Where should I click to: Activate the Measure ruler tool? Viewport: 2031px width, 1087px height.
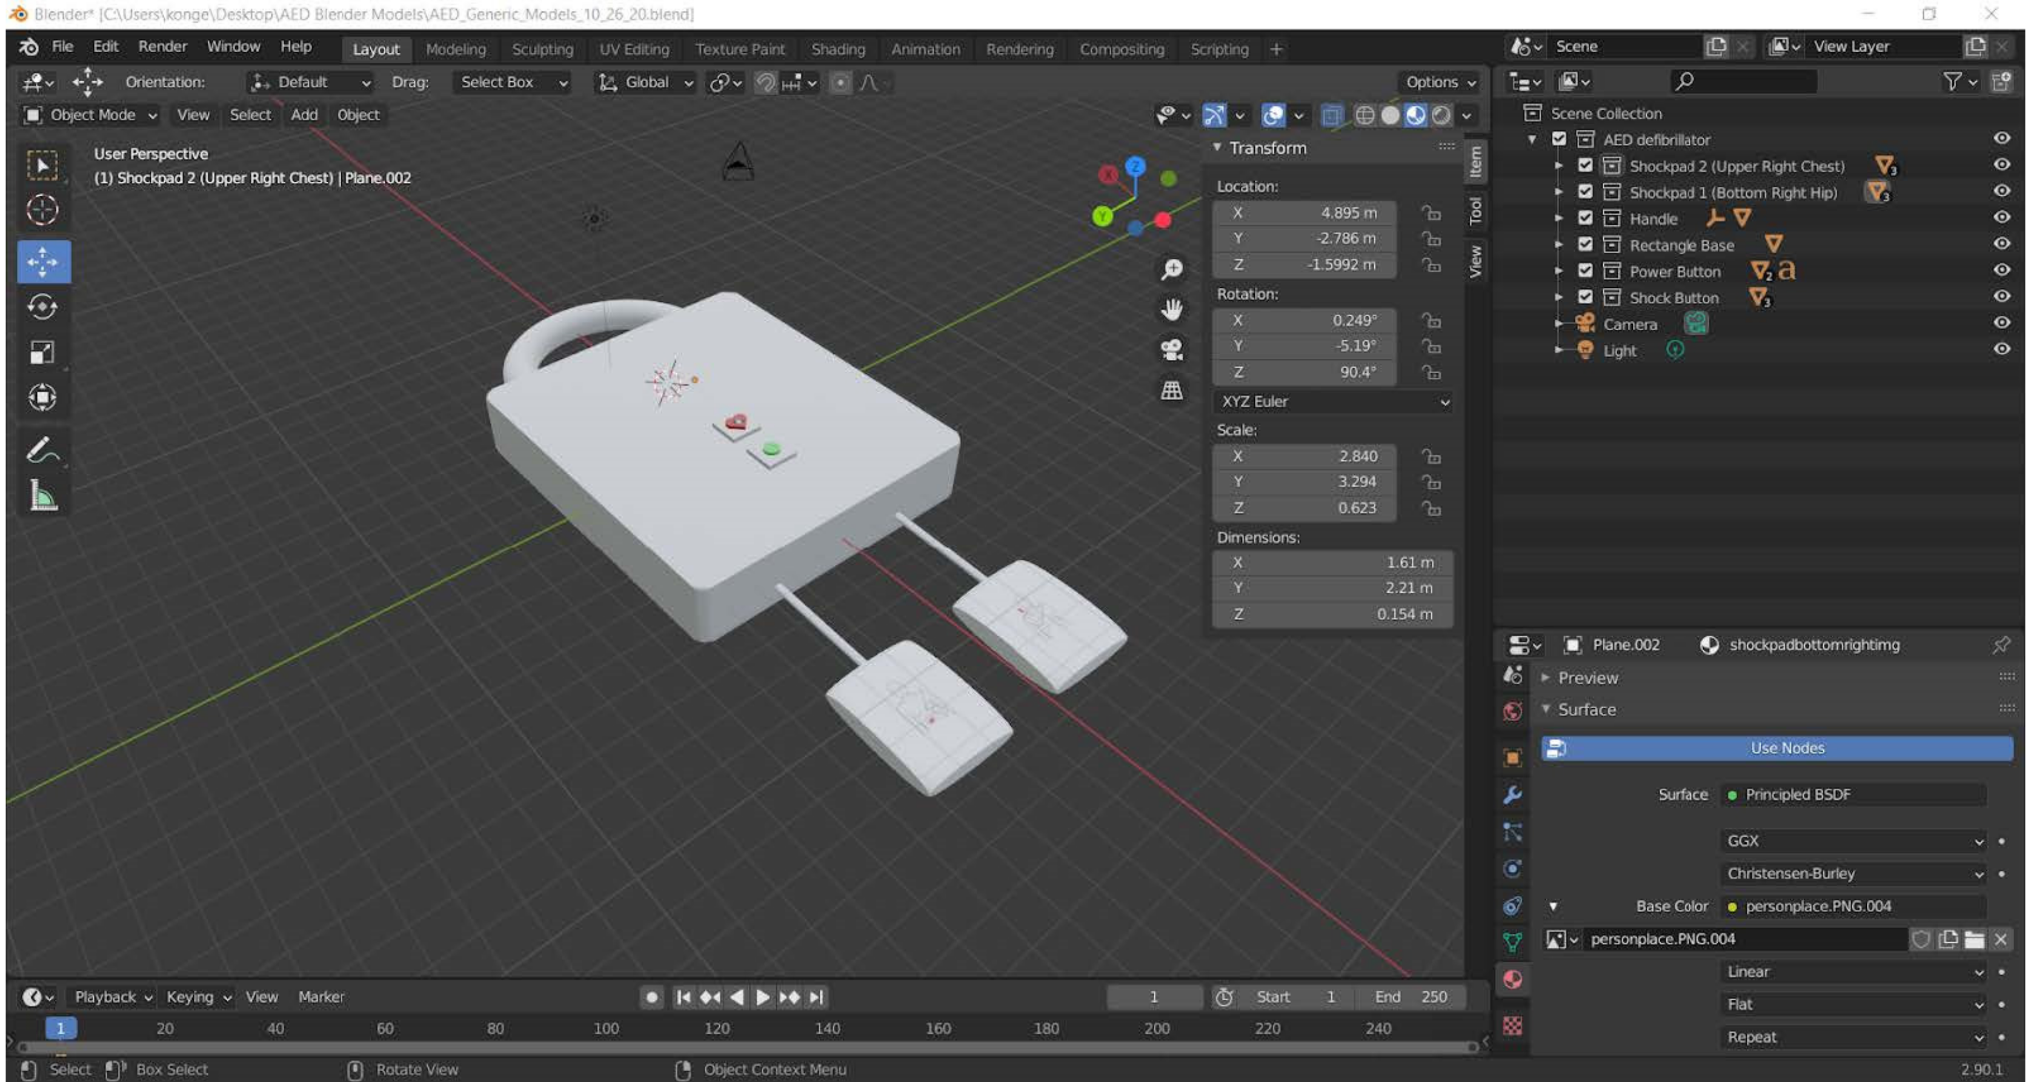[42, 497]
